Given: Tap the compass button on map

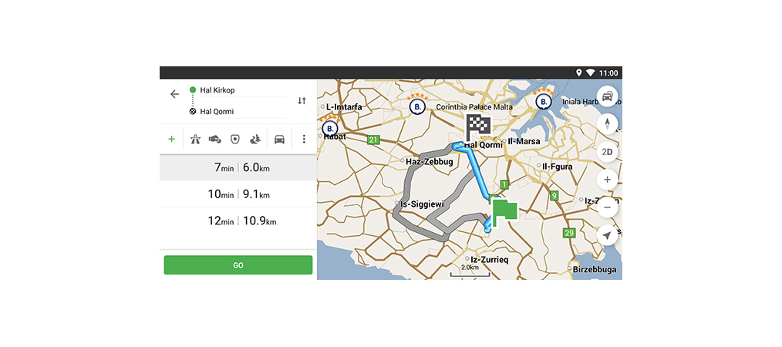Looking at the screenshot, I should (607, 124).
